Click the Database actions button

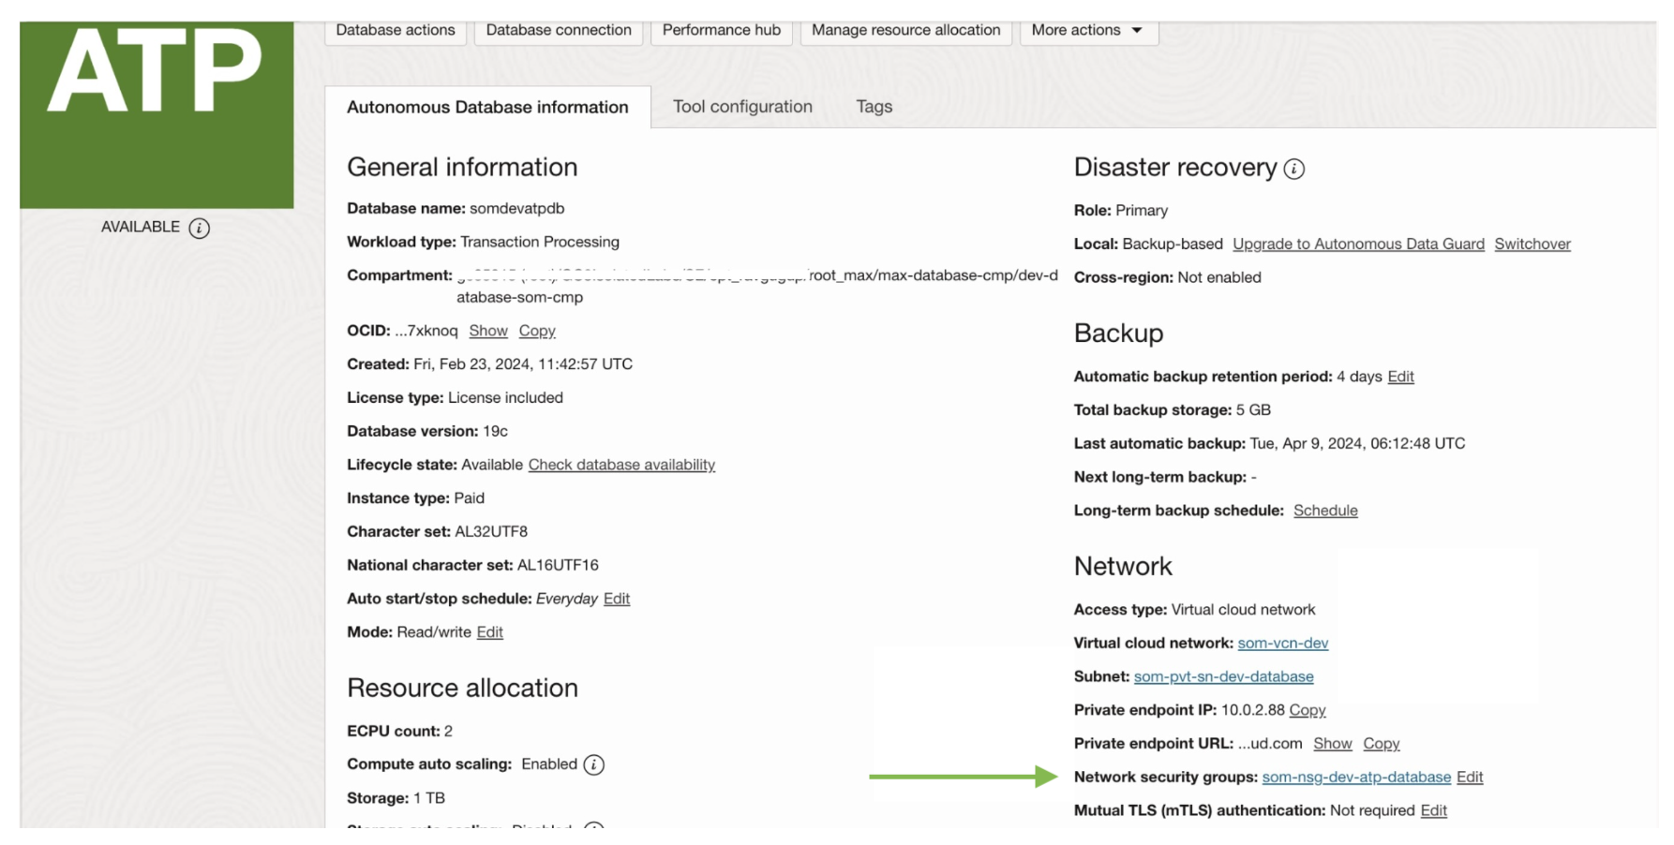tap(396, 30)
